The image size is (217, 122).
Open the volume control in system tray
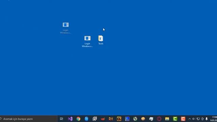[194, 119]
